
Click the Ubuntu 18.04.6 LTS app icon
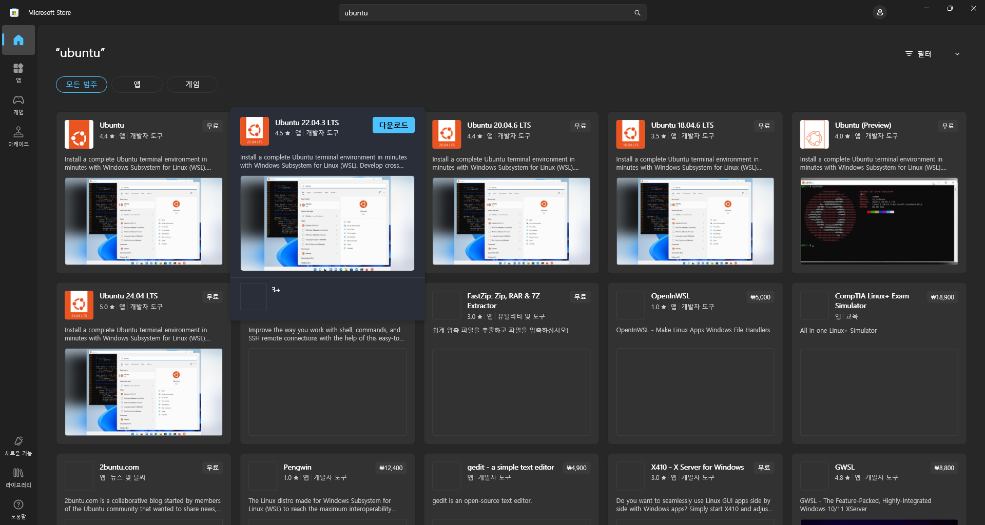630,134
